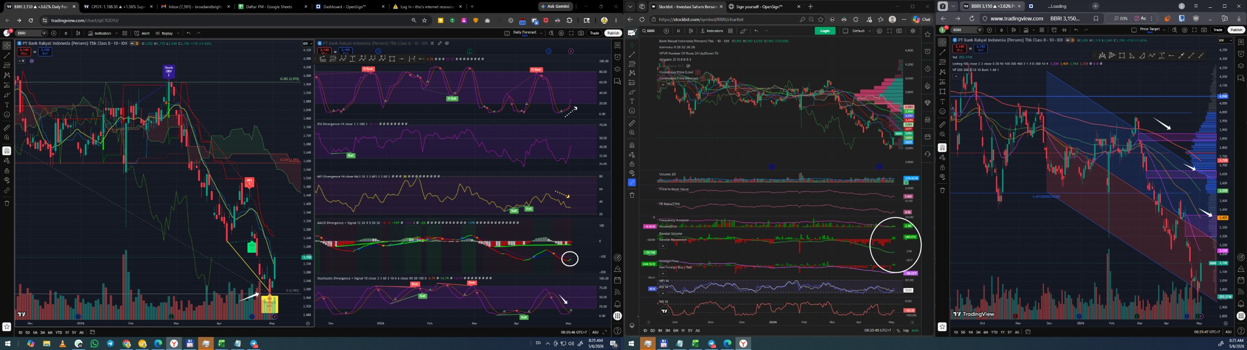Screen dimensions: 1247x350
Task: Start Replay in the left TradingView window
Action: click(x=164, y=33)
